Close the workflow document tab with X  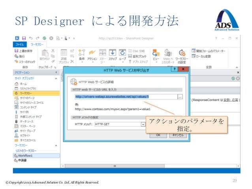(238, 73)
